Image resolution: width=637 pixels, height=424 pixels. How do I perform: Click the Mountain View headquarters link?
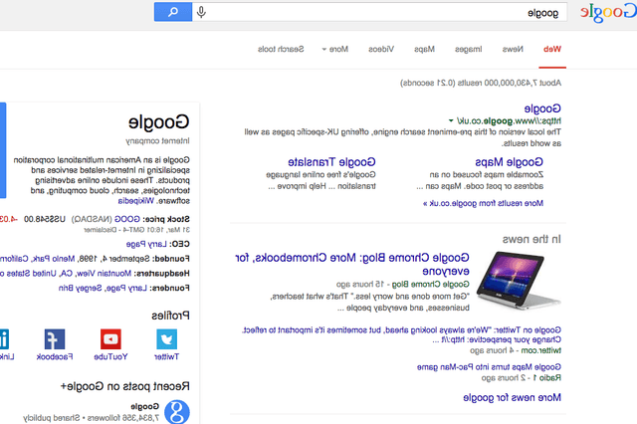[x=65, y=274]
